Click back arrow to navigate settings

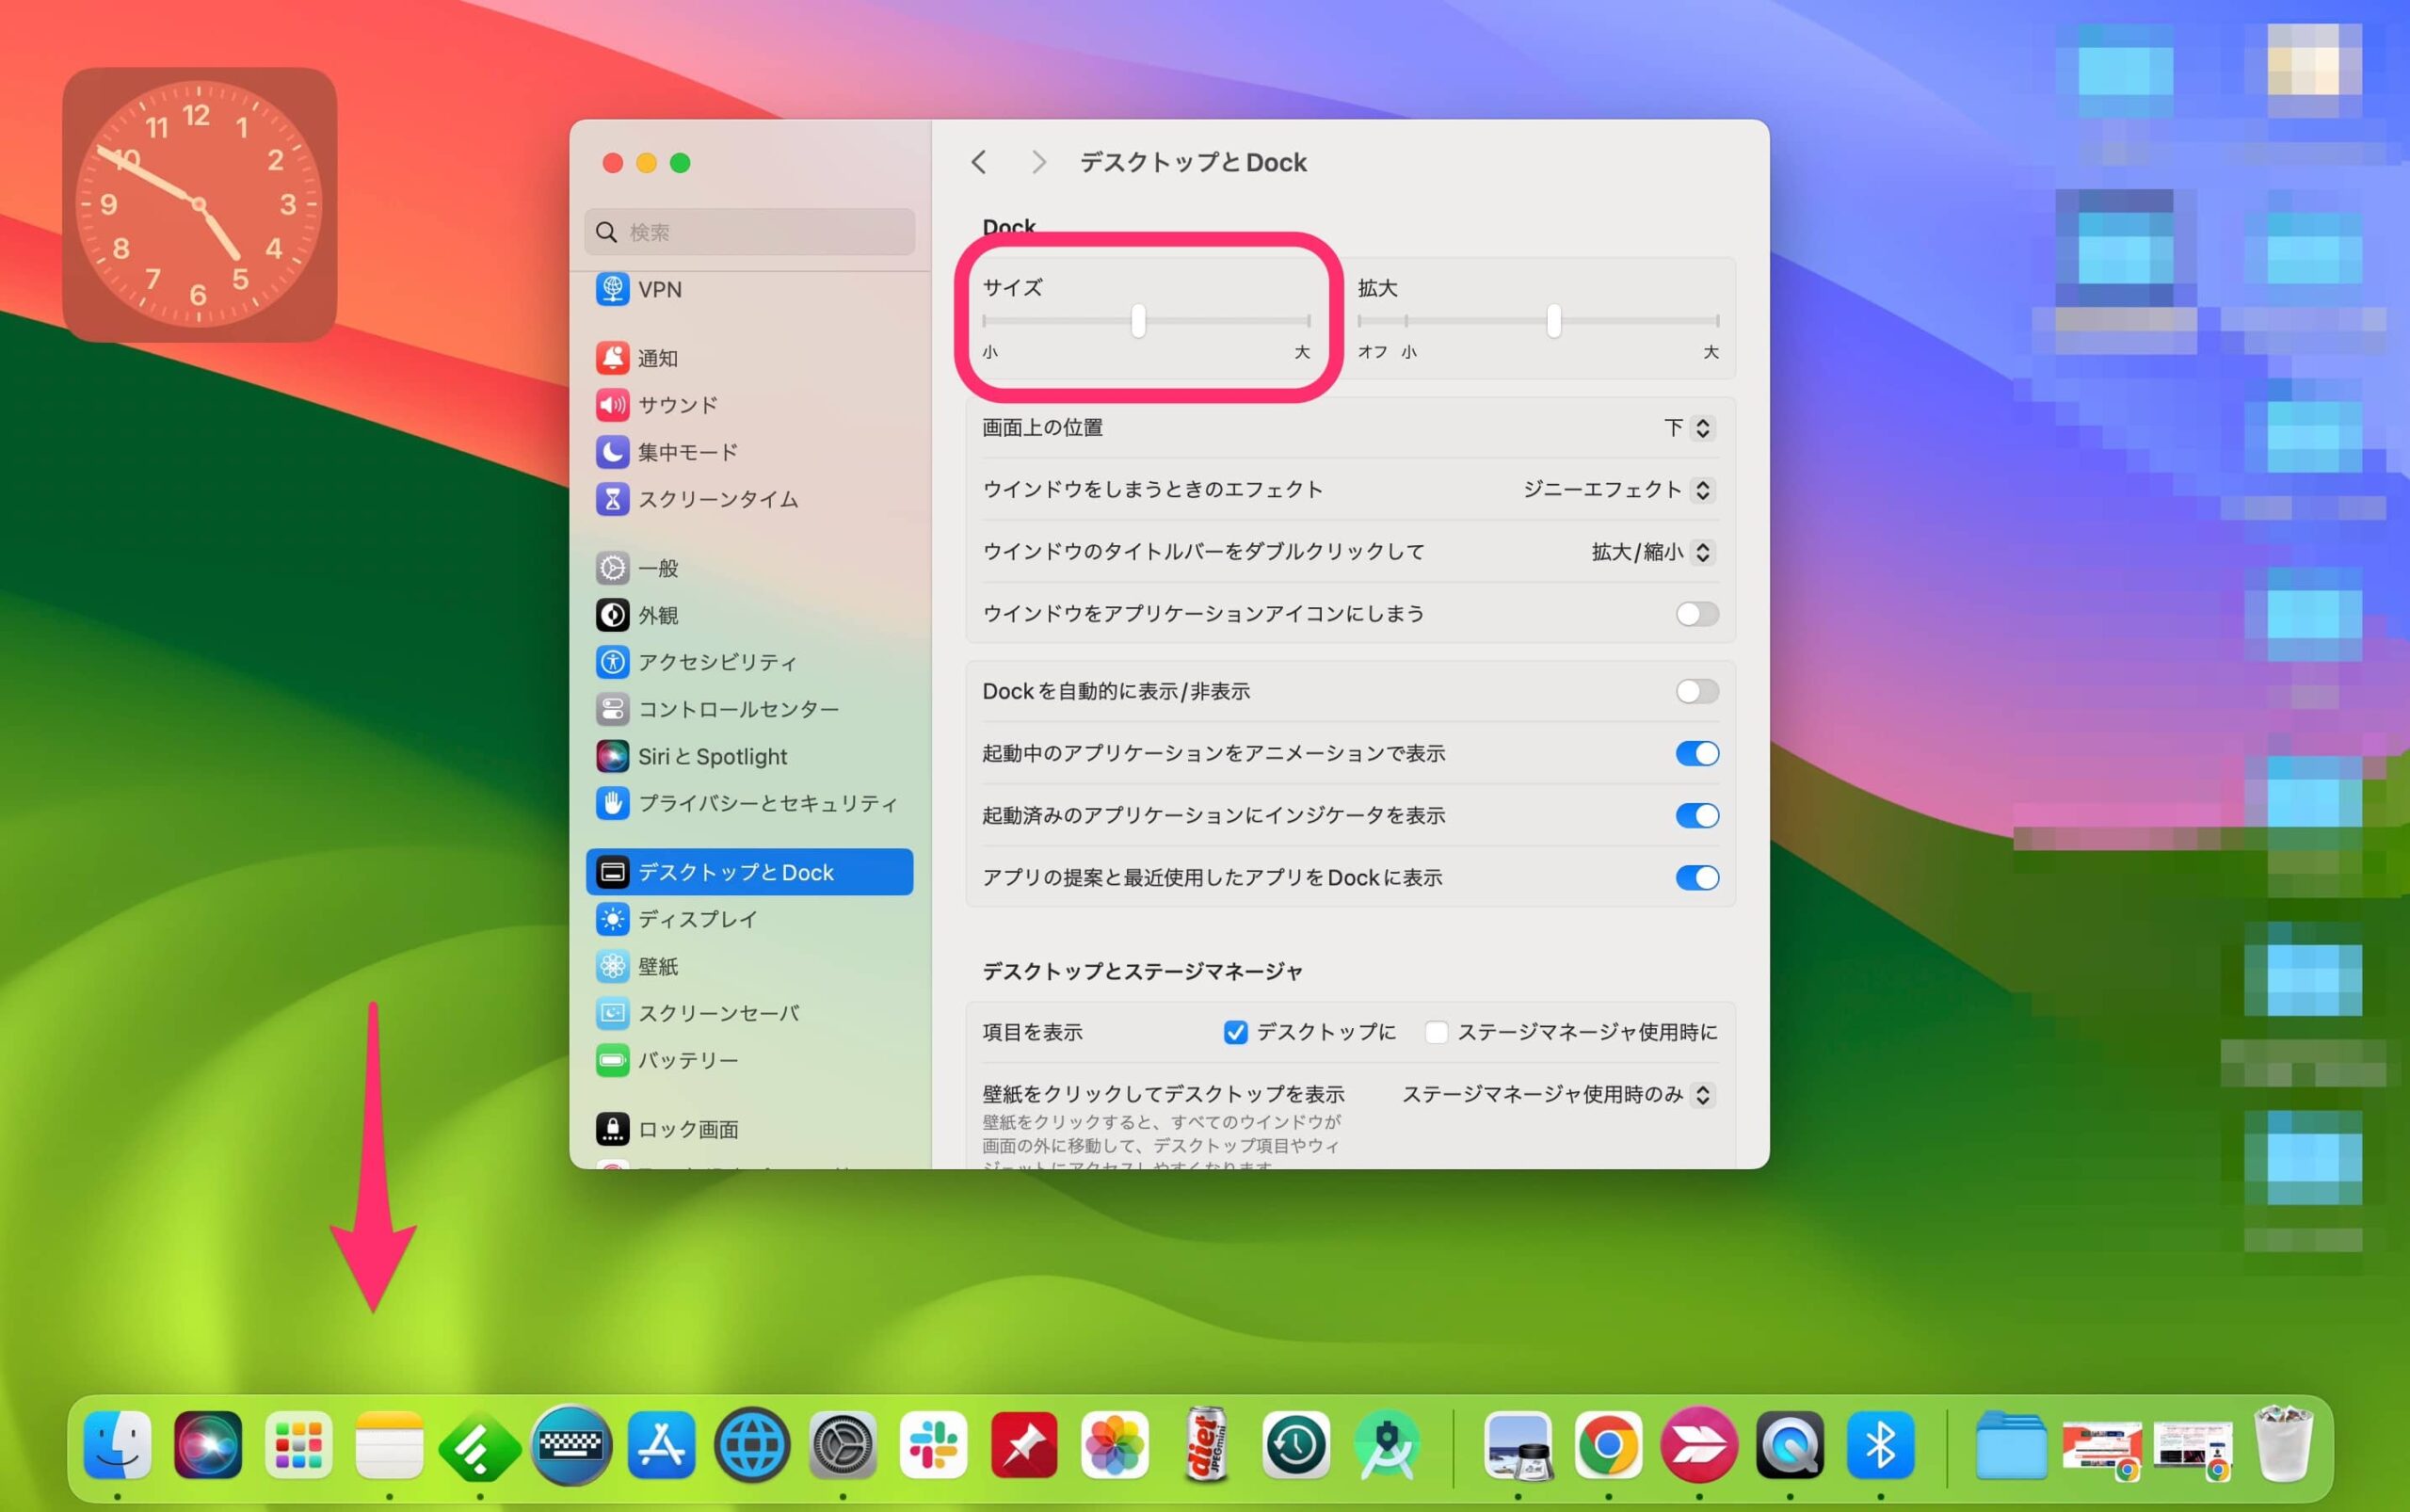coord(980,160)
